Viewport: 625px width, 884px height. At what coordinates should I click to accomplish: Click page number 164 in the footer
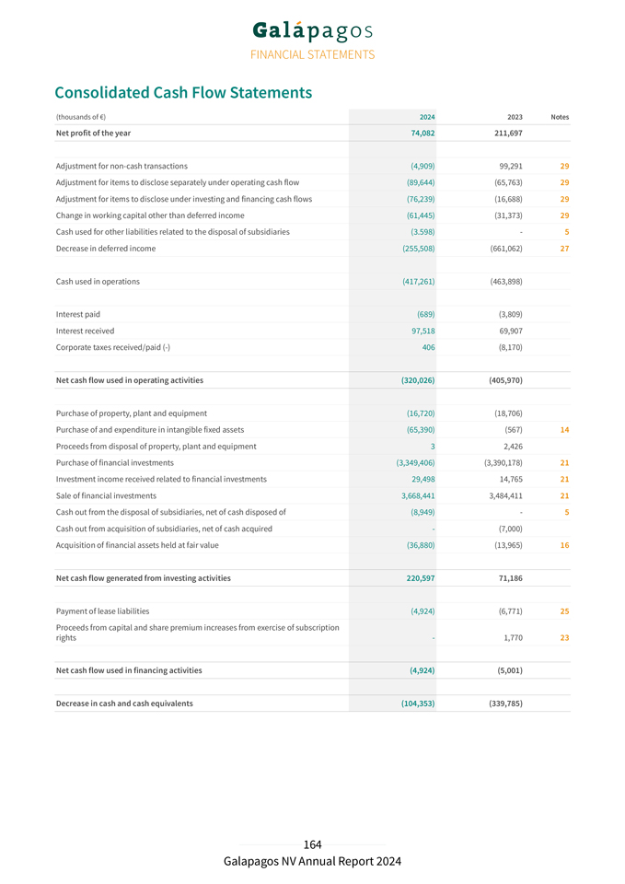click(312, 844)
